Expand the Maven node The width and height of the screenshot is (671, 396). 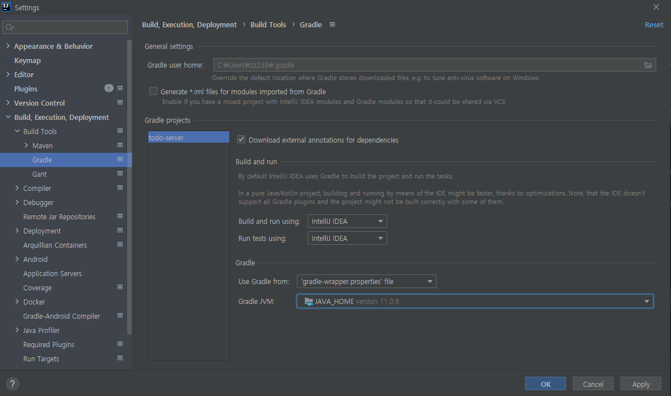click(x=26, y=145)
